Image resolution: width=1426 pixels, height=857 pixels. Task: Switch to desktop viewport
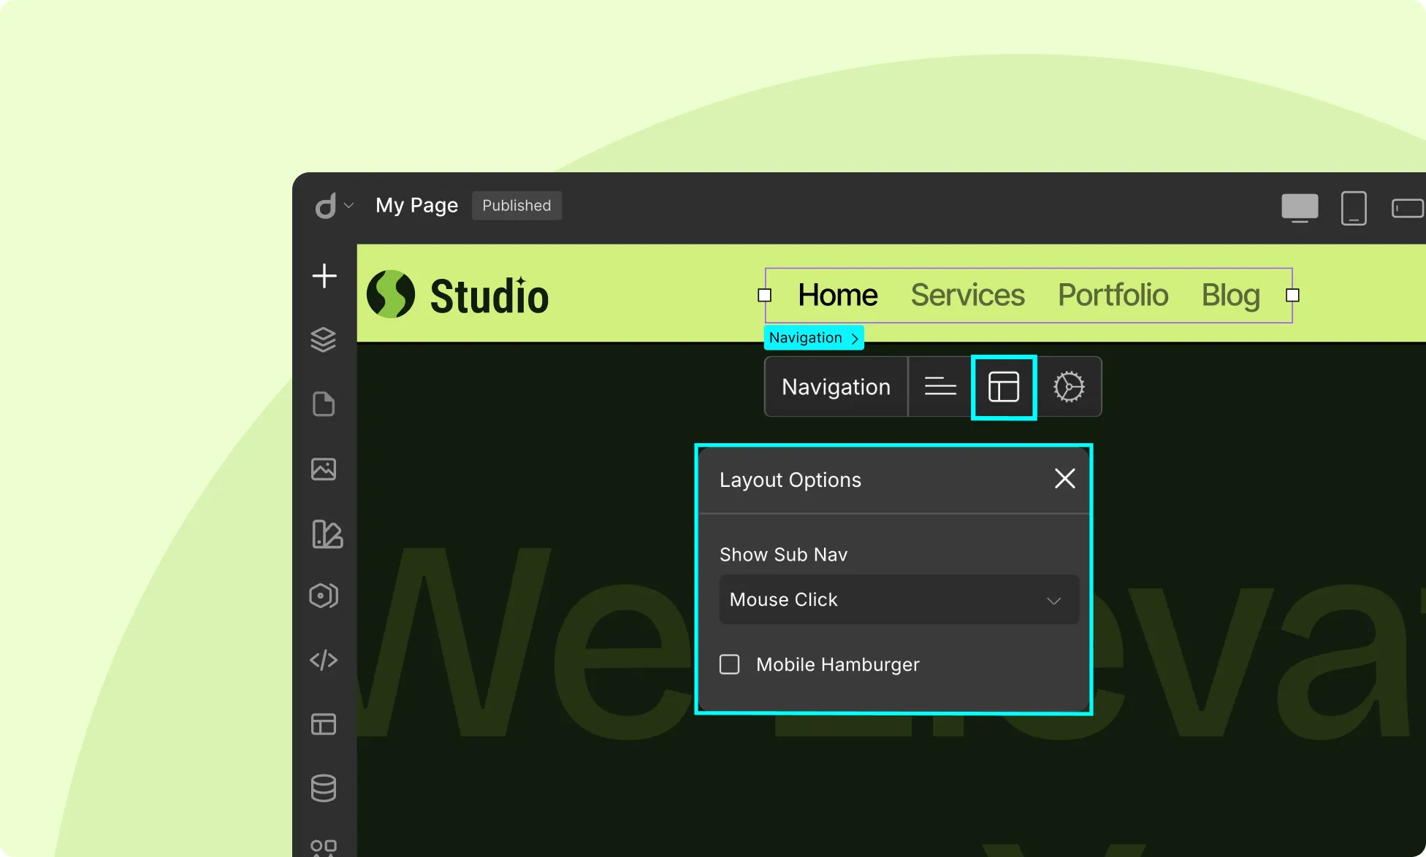tap(1300, 208)
